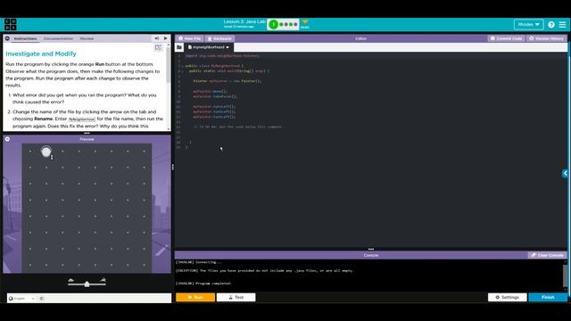Click the 'Lesson 2: Java Lab' title
Viewport: 571px width, 321px height.
[244, 21]
